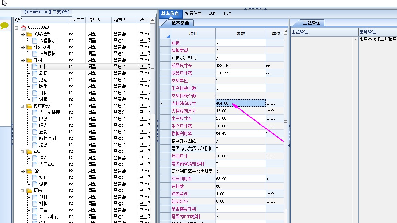Click the 棕化 folder icon
Image resolution: width=397 pixels, height=223 pixels.
[30, 171]
